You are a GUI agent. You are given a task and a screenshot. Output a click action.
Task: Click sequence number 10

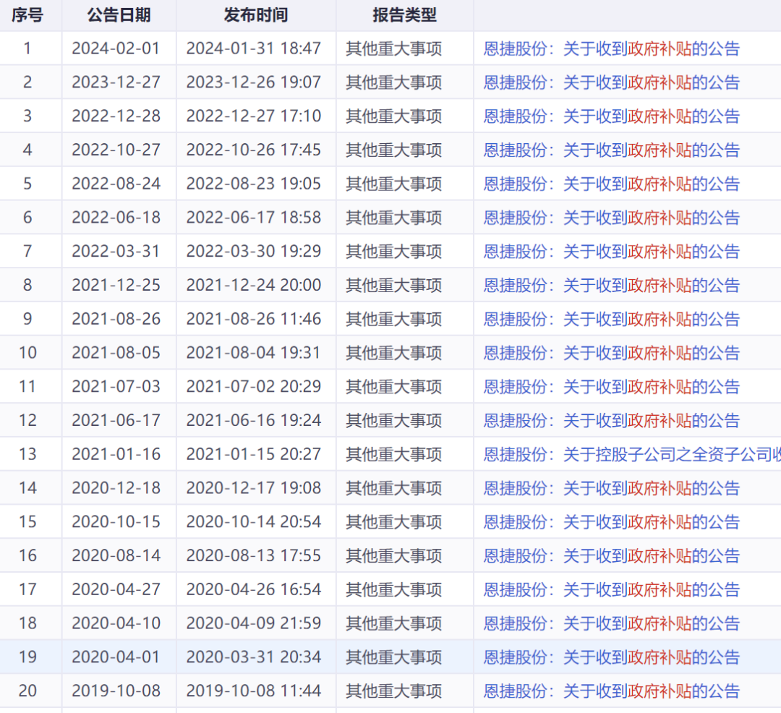28,353
